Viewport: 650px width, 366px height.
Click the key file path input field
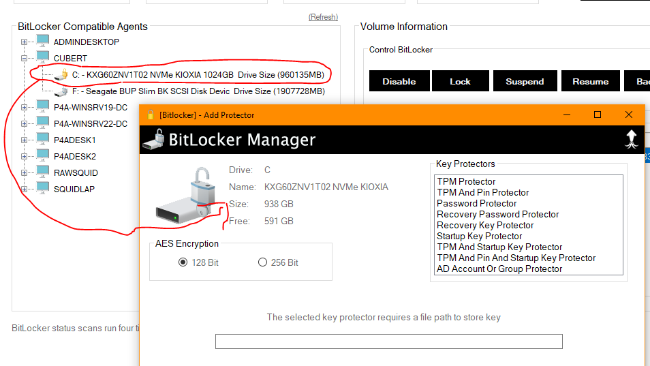pyautogui.click(x=388, y=341)
